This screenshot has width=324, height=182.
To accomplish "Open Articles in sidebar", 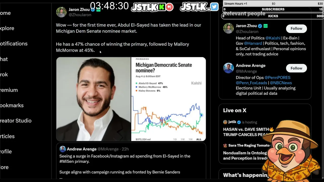I will click(7, 136).
